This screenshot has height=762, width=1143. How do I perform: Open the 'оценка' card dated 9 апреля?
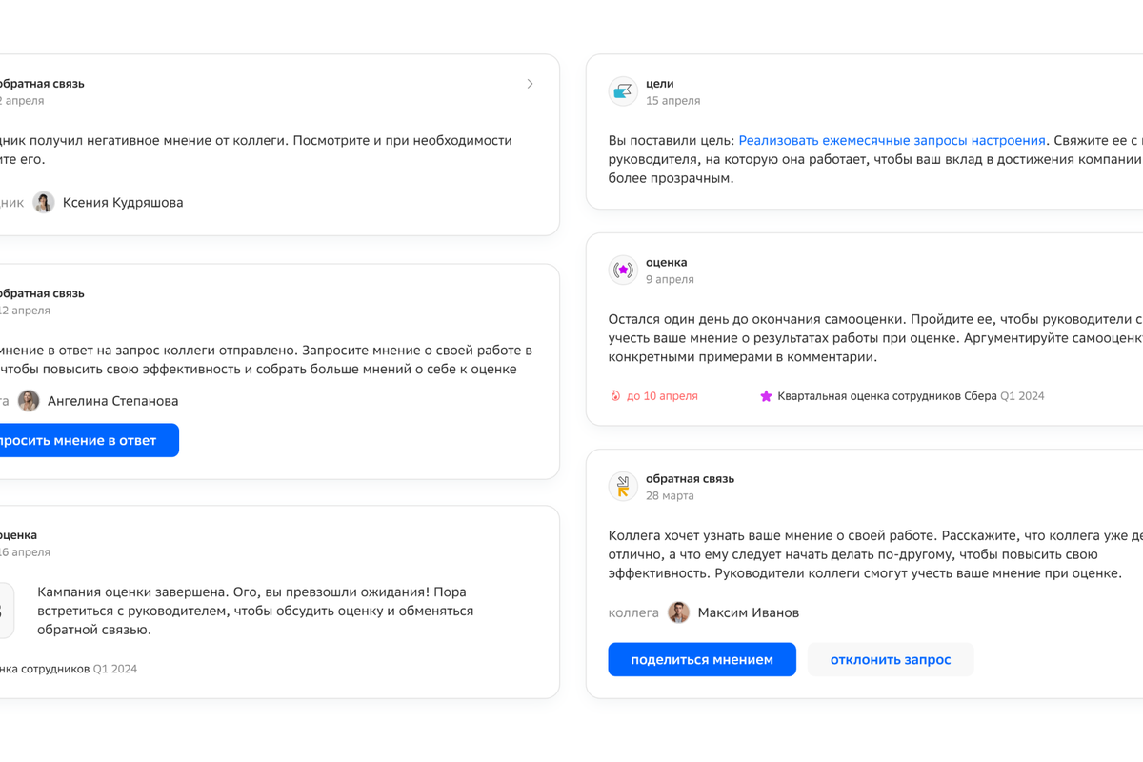point(666,262)
